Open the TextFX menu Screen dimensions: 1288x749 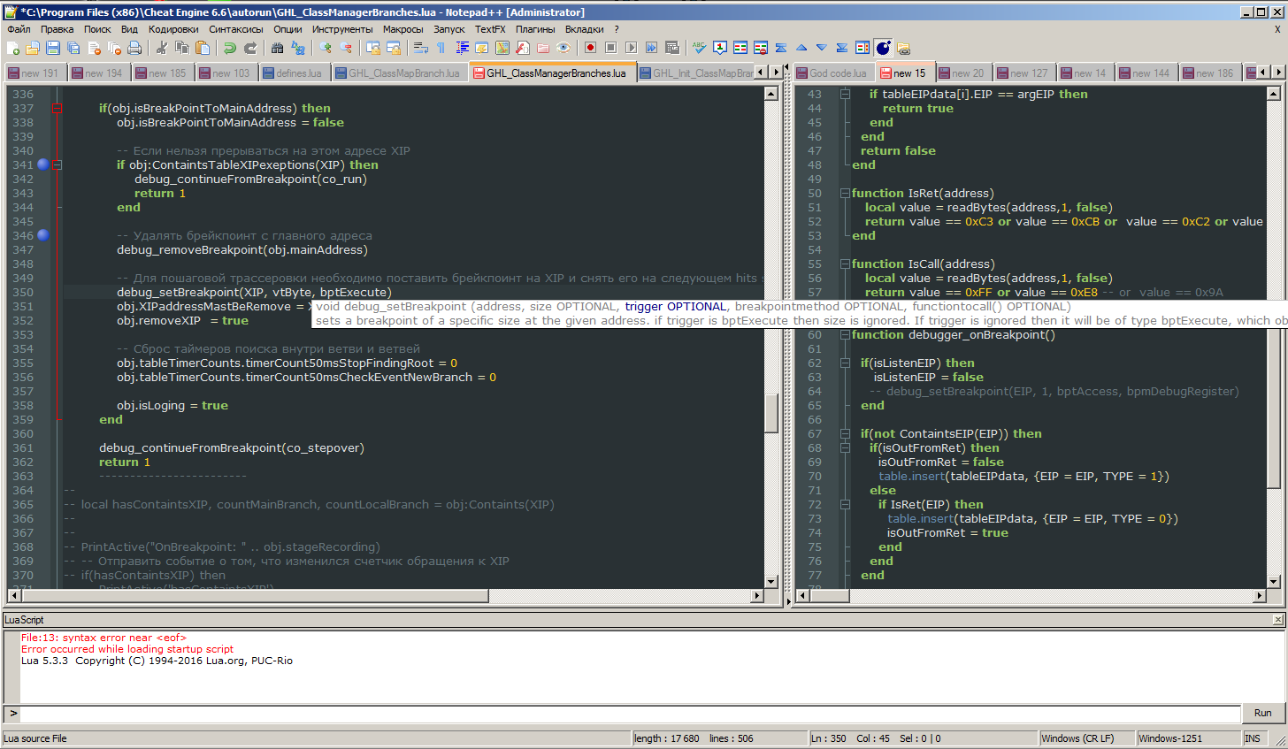tap(489, 29)
